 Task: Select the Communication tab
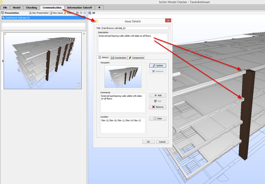(52, 8)
